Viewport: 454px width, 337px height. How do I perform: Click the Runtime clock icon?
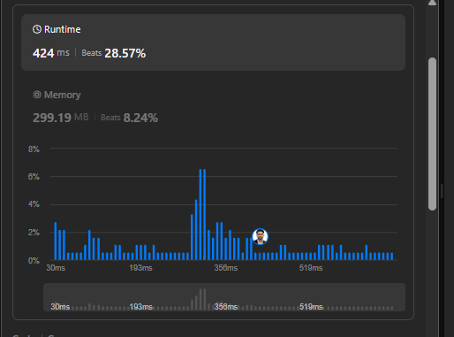(37, 29)
